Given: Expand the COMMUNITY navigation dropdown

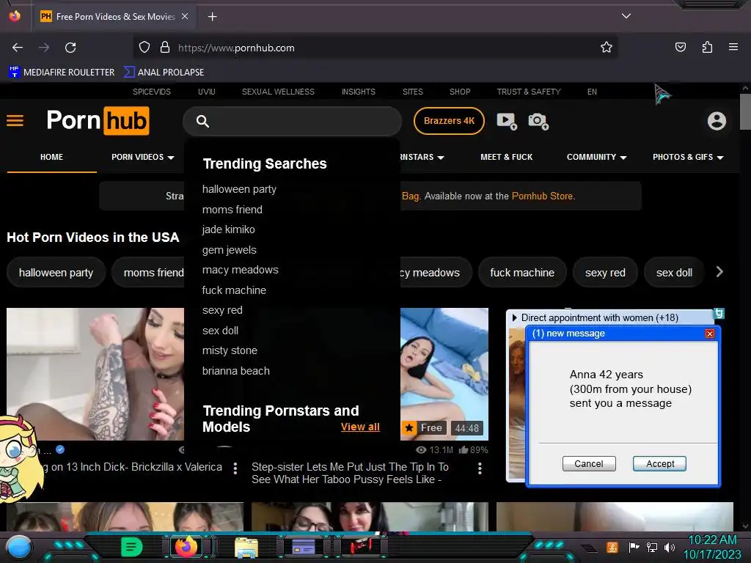Looking at the screenshot, I should [x=597, y=157].
